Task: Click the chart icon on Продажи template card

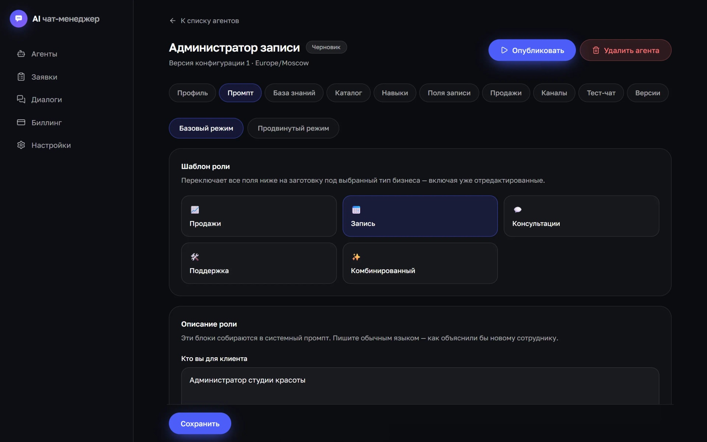Action: coord(195,210)
